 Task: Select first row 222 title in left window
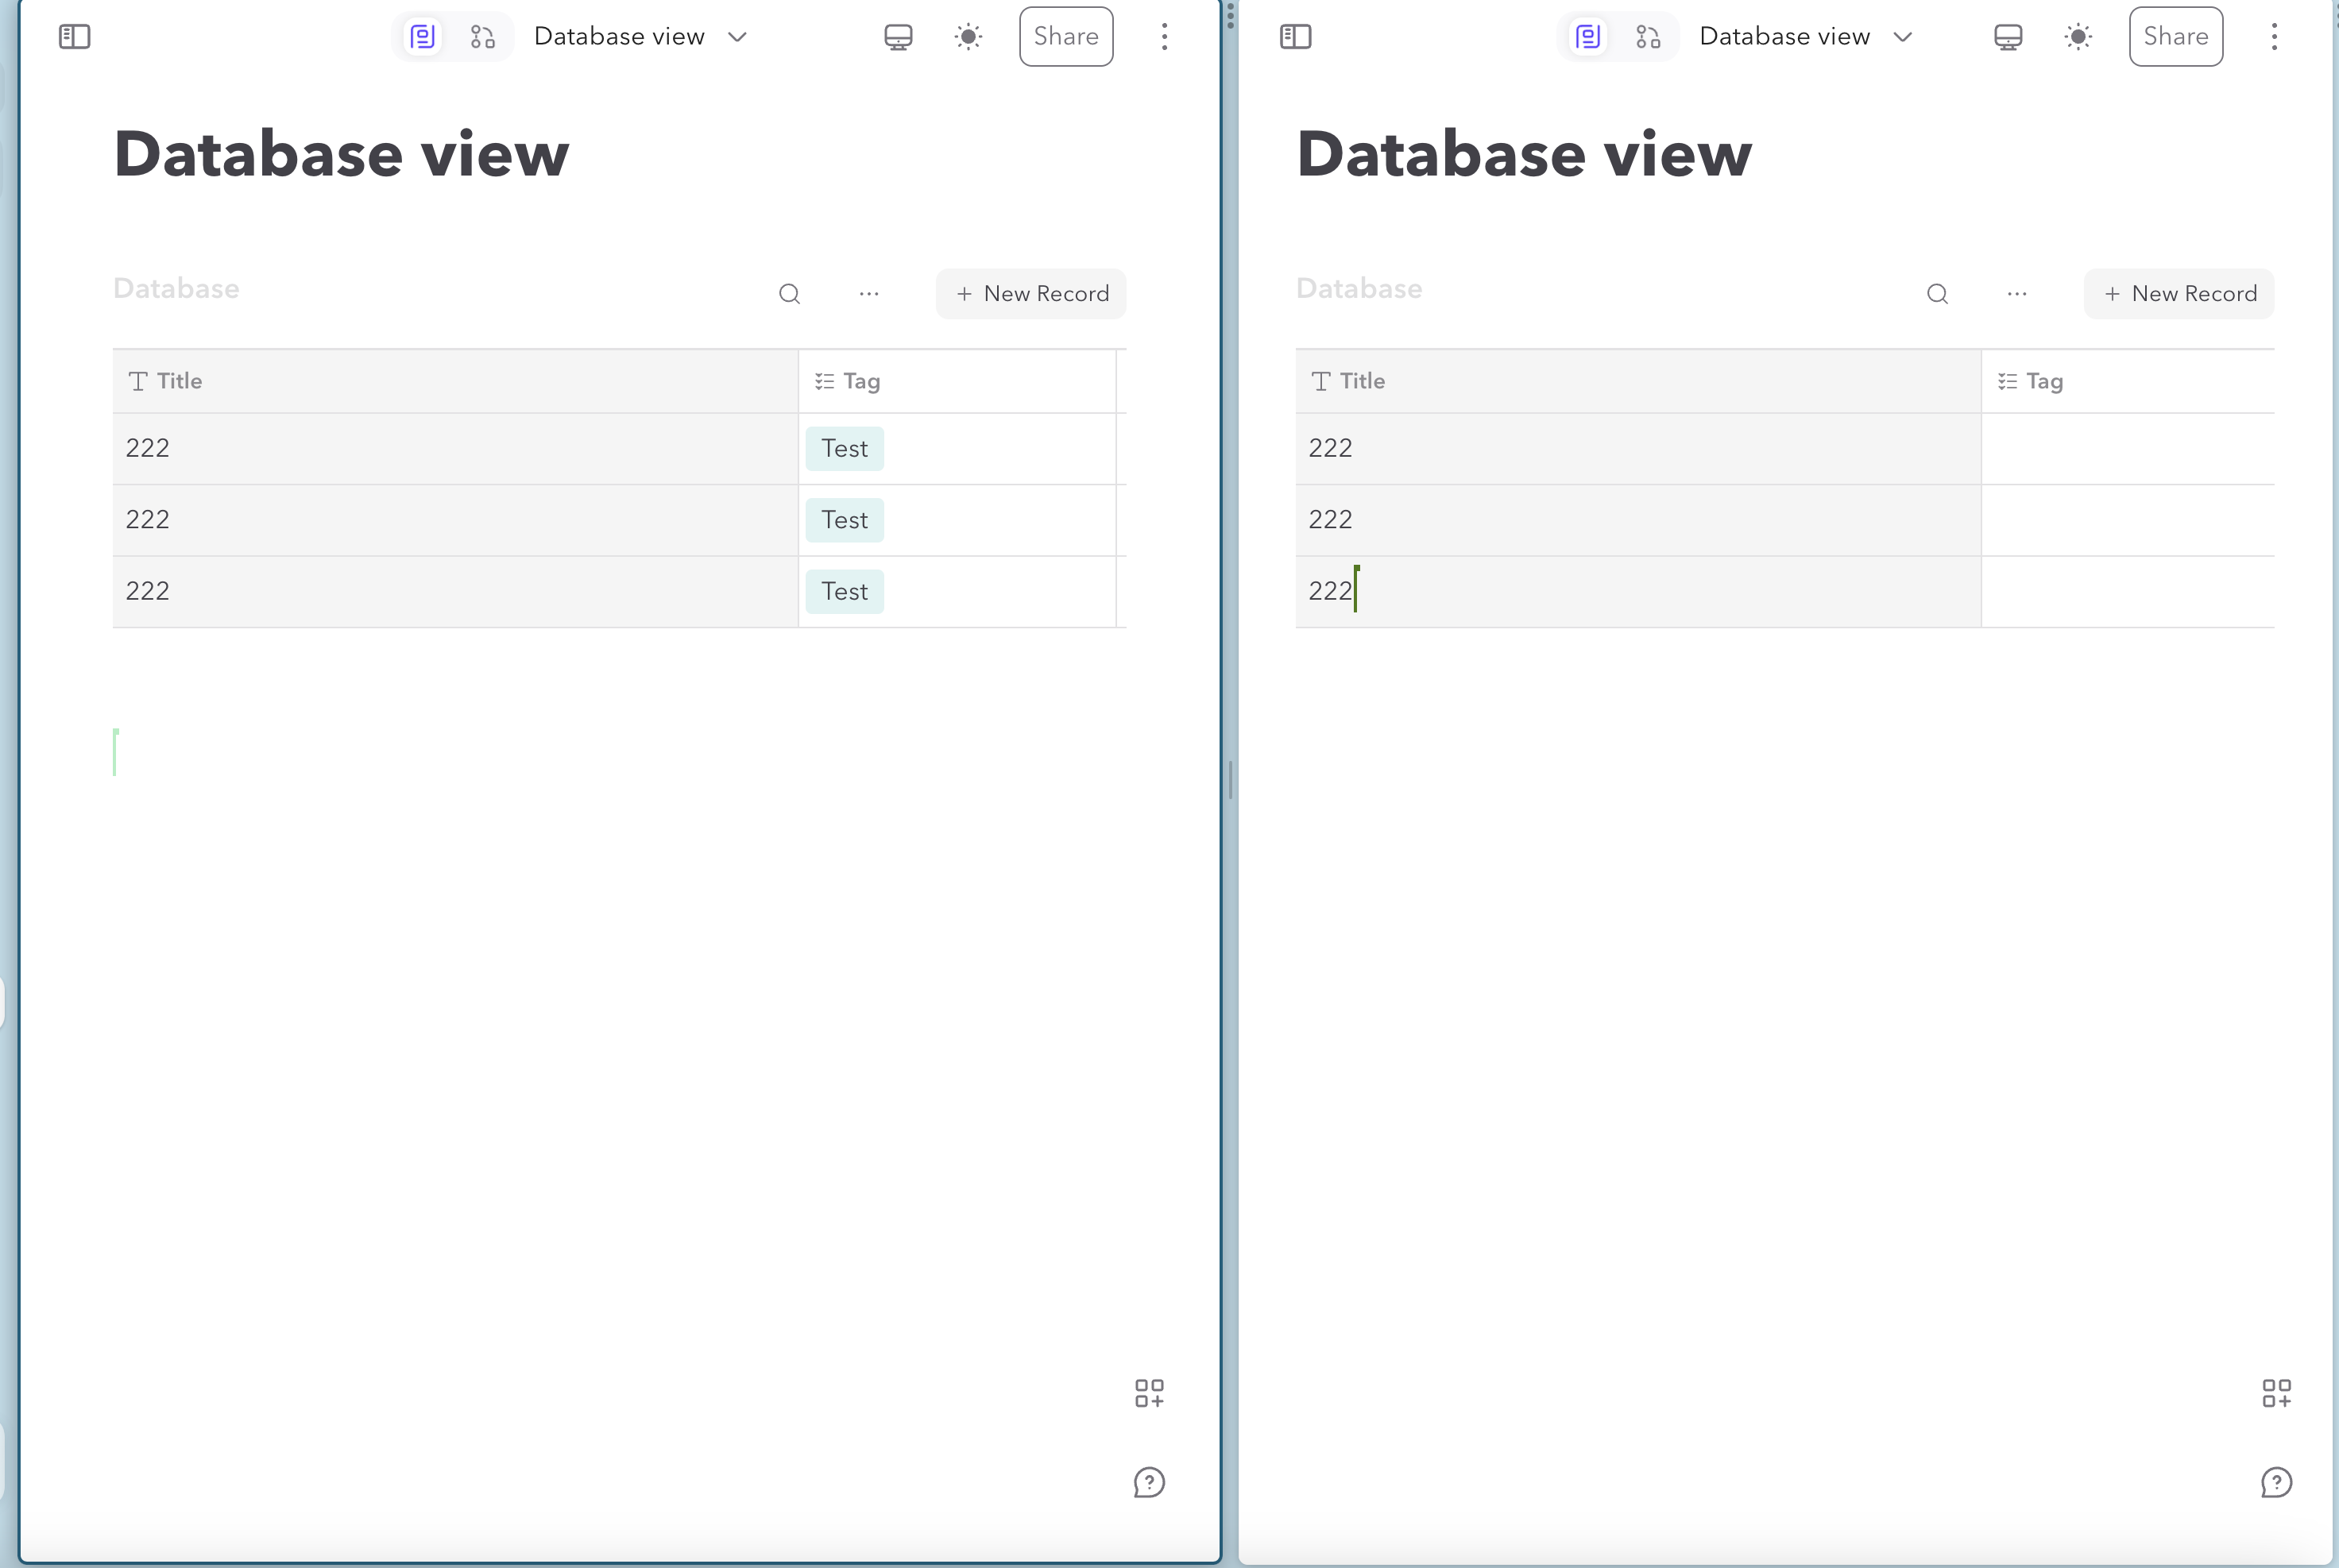click(x=455, y=449)
